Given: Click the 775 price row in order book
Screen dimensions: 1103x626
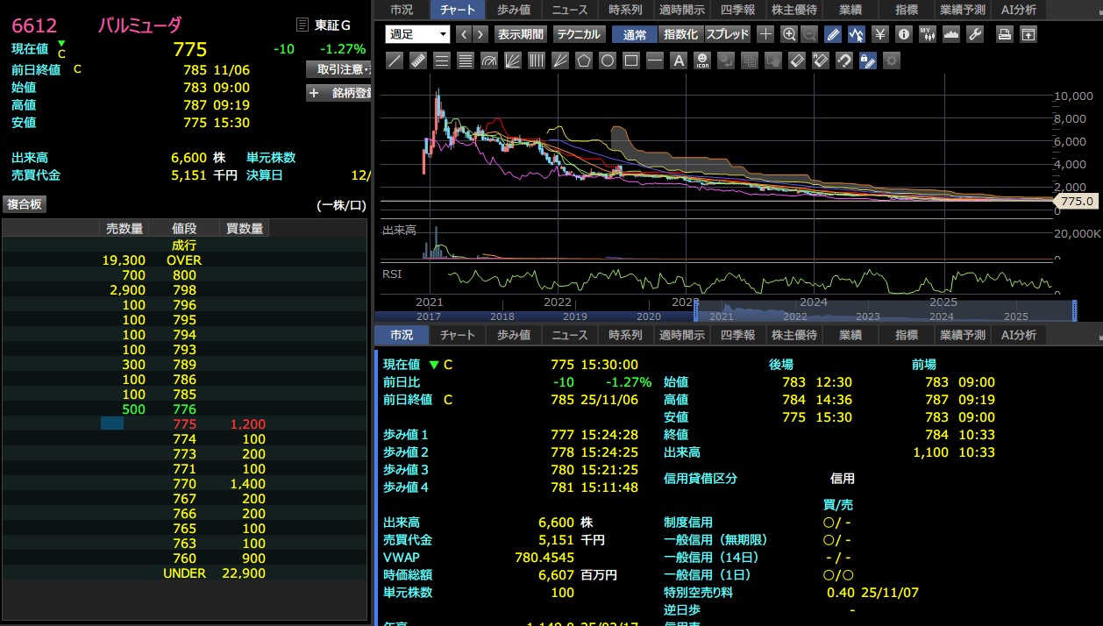Looking at the screenshot, I should pyautogui.click(x=185, y=424).
